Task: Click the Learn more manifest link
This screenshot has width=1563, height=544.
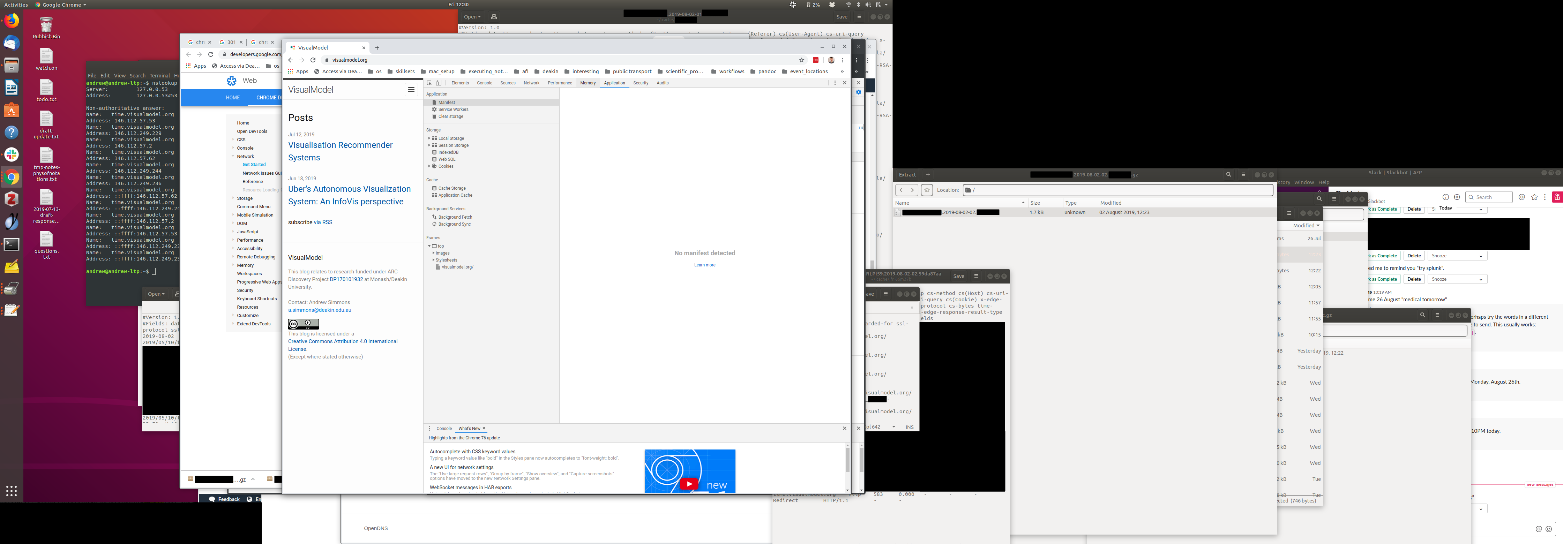Action: pos(704,265)
